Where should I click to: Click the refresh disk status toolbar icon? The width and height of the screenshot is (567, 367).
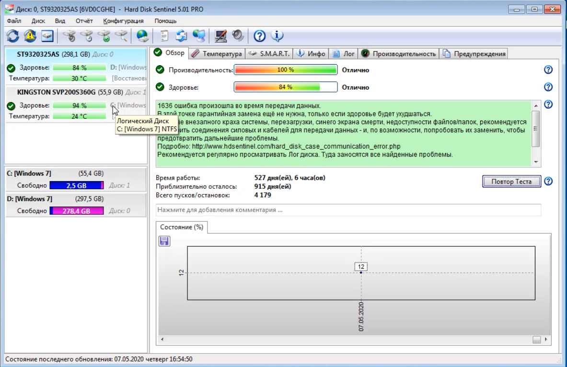coord(12,36)
